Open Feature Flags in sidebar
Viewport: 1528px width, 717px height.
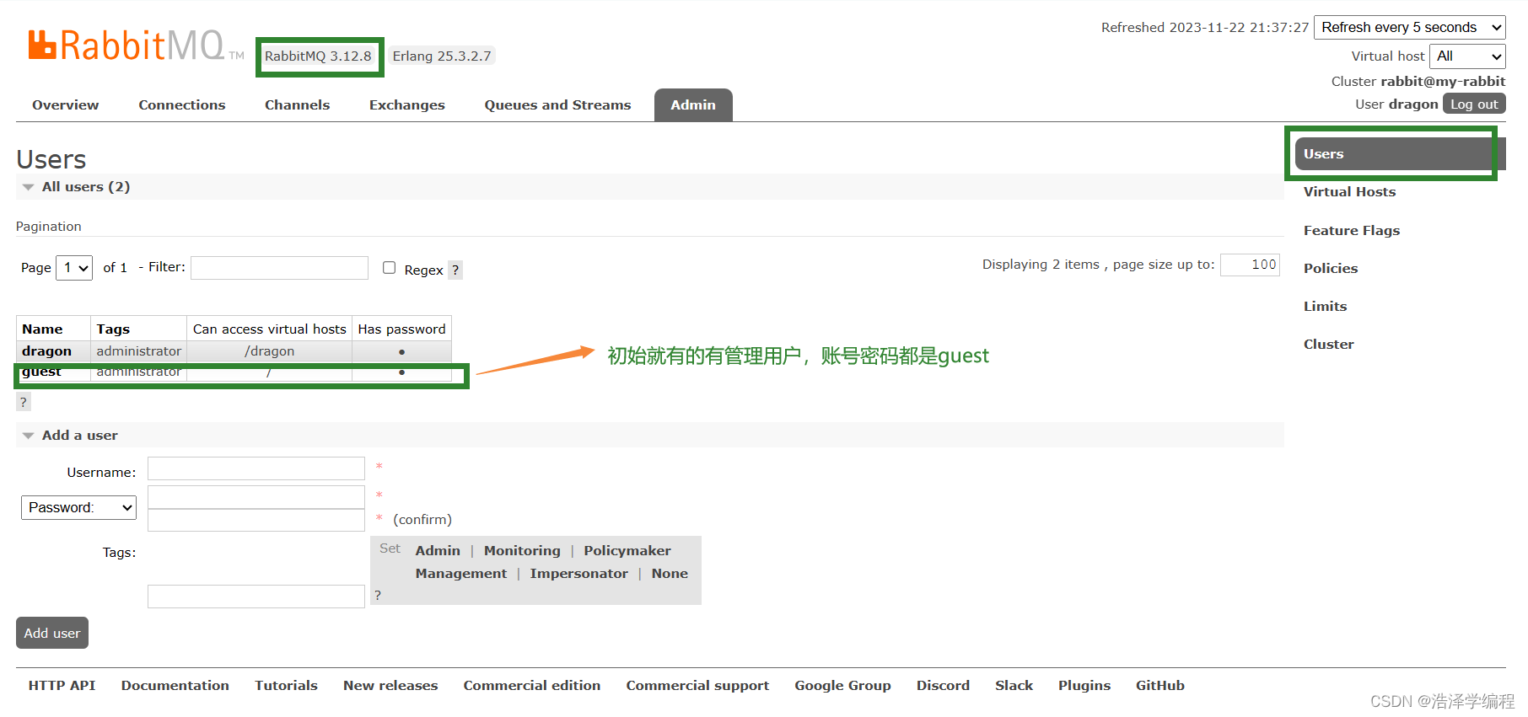coord(1351,231)
